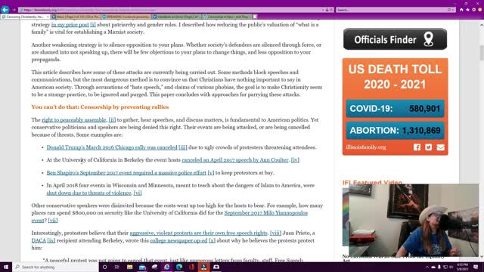Click footnote [iv] link
The width and height of the screenshot is (484, 272).
pos(295,160)
